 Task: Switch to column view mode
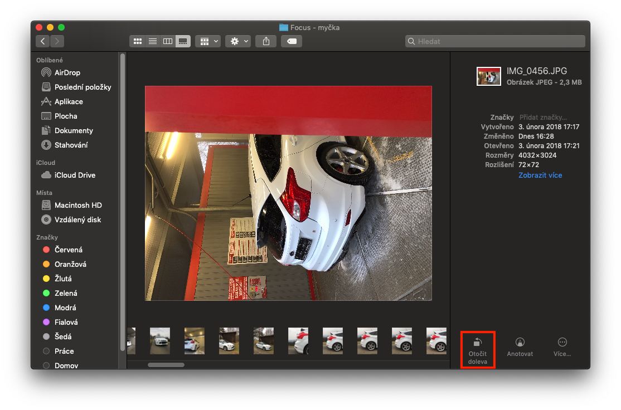coord(167,41)
